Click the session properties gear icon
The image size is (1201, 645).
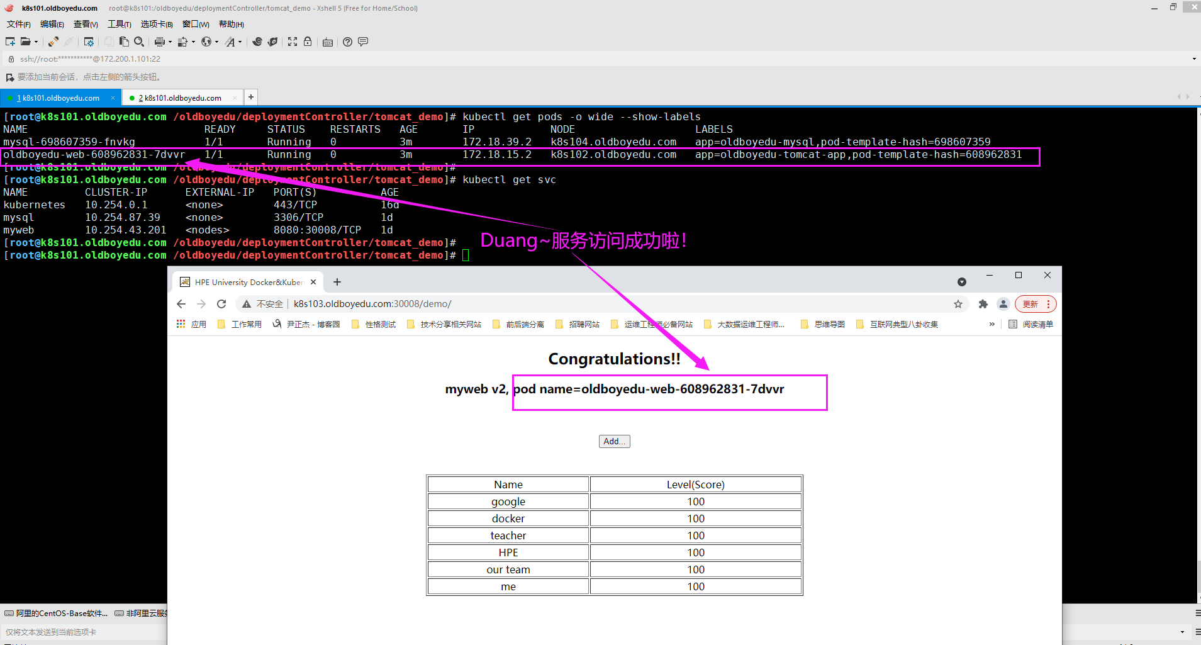89,42
